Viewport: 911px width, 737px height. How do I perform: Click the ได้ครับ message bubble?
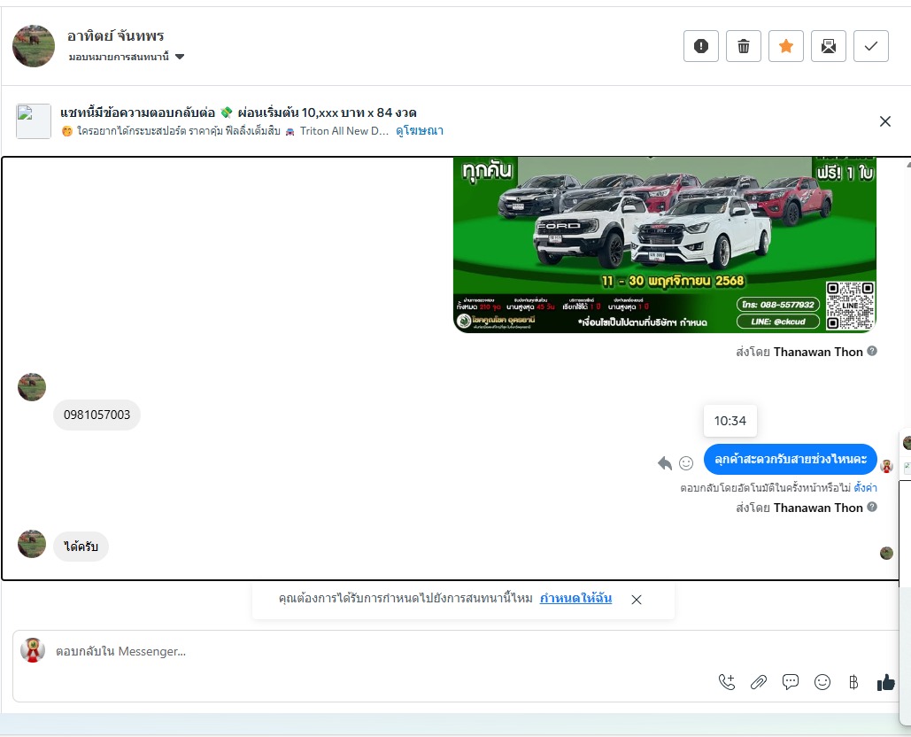81,547
